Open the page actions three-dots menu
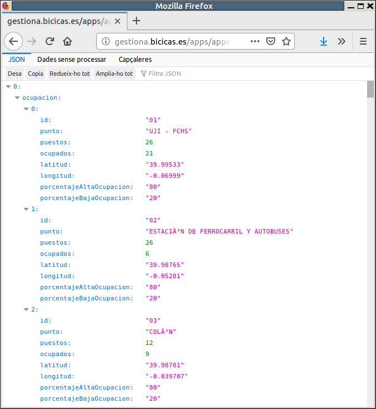Image resolution: width=376 pixels, height=409 pixels. (255, 41)
